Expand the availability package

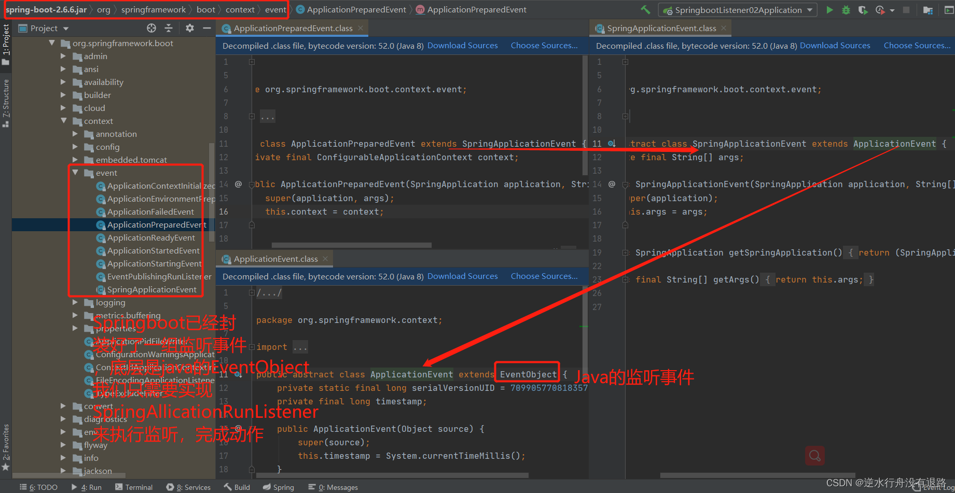tap(63, 82)
